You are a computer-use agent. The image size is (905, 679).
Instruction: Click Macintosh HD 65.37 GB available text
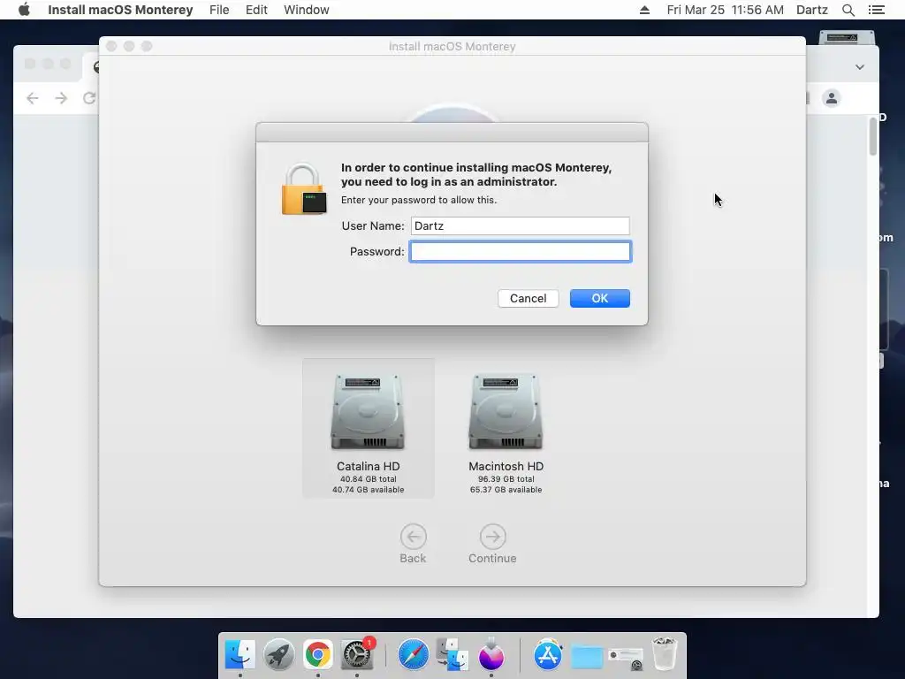click(x=506, y=490)
